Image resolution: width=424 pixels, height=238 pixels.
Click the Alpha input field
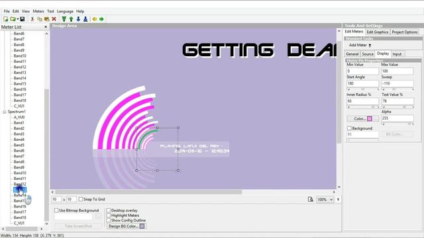tap(397, 118)
